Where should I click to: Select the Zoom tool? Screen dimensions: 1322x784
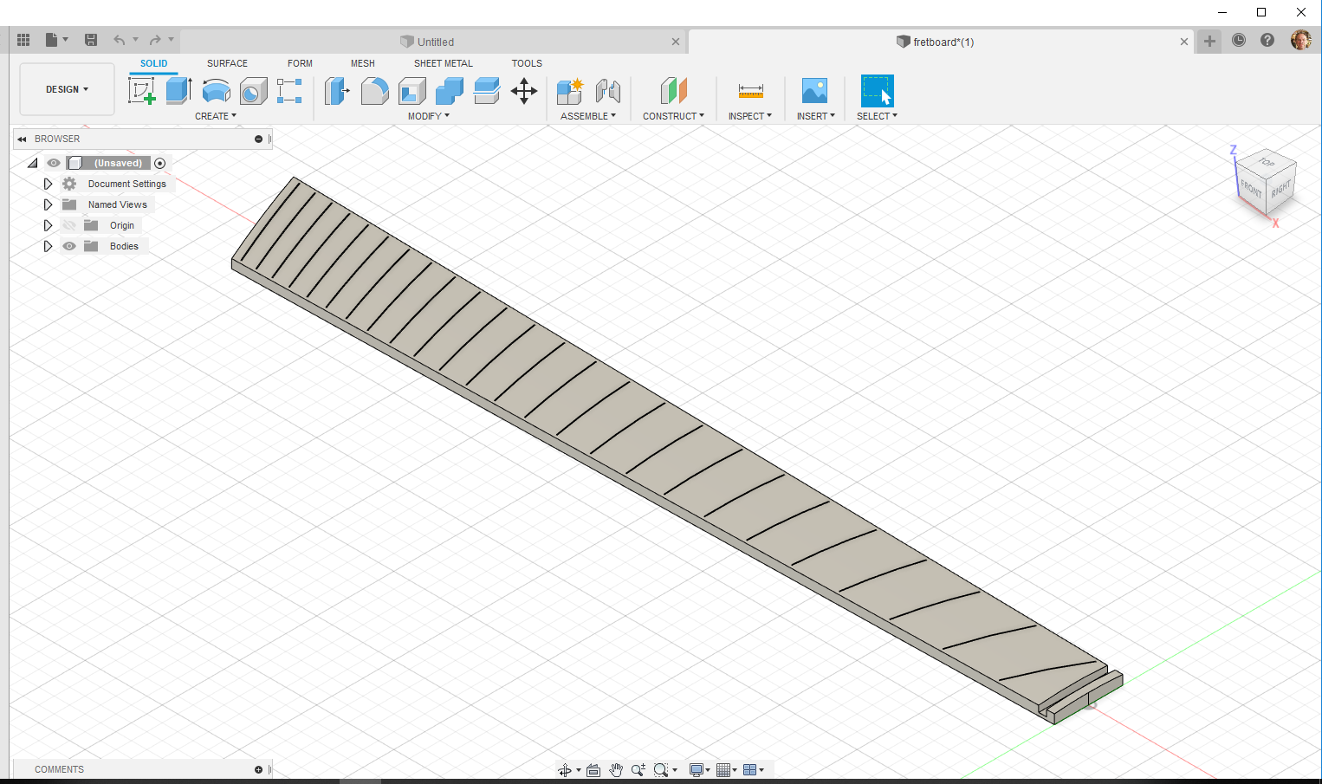click(x=638, y=769)
